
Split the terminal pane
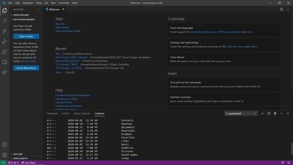[x=269, y=113]
